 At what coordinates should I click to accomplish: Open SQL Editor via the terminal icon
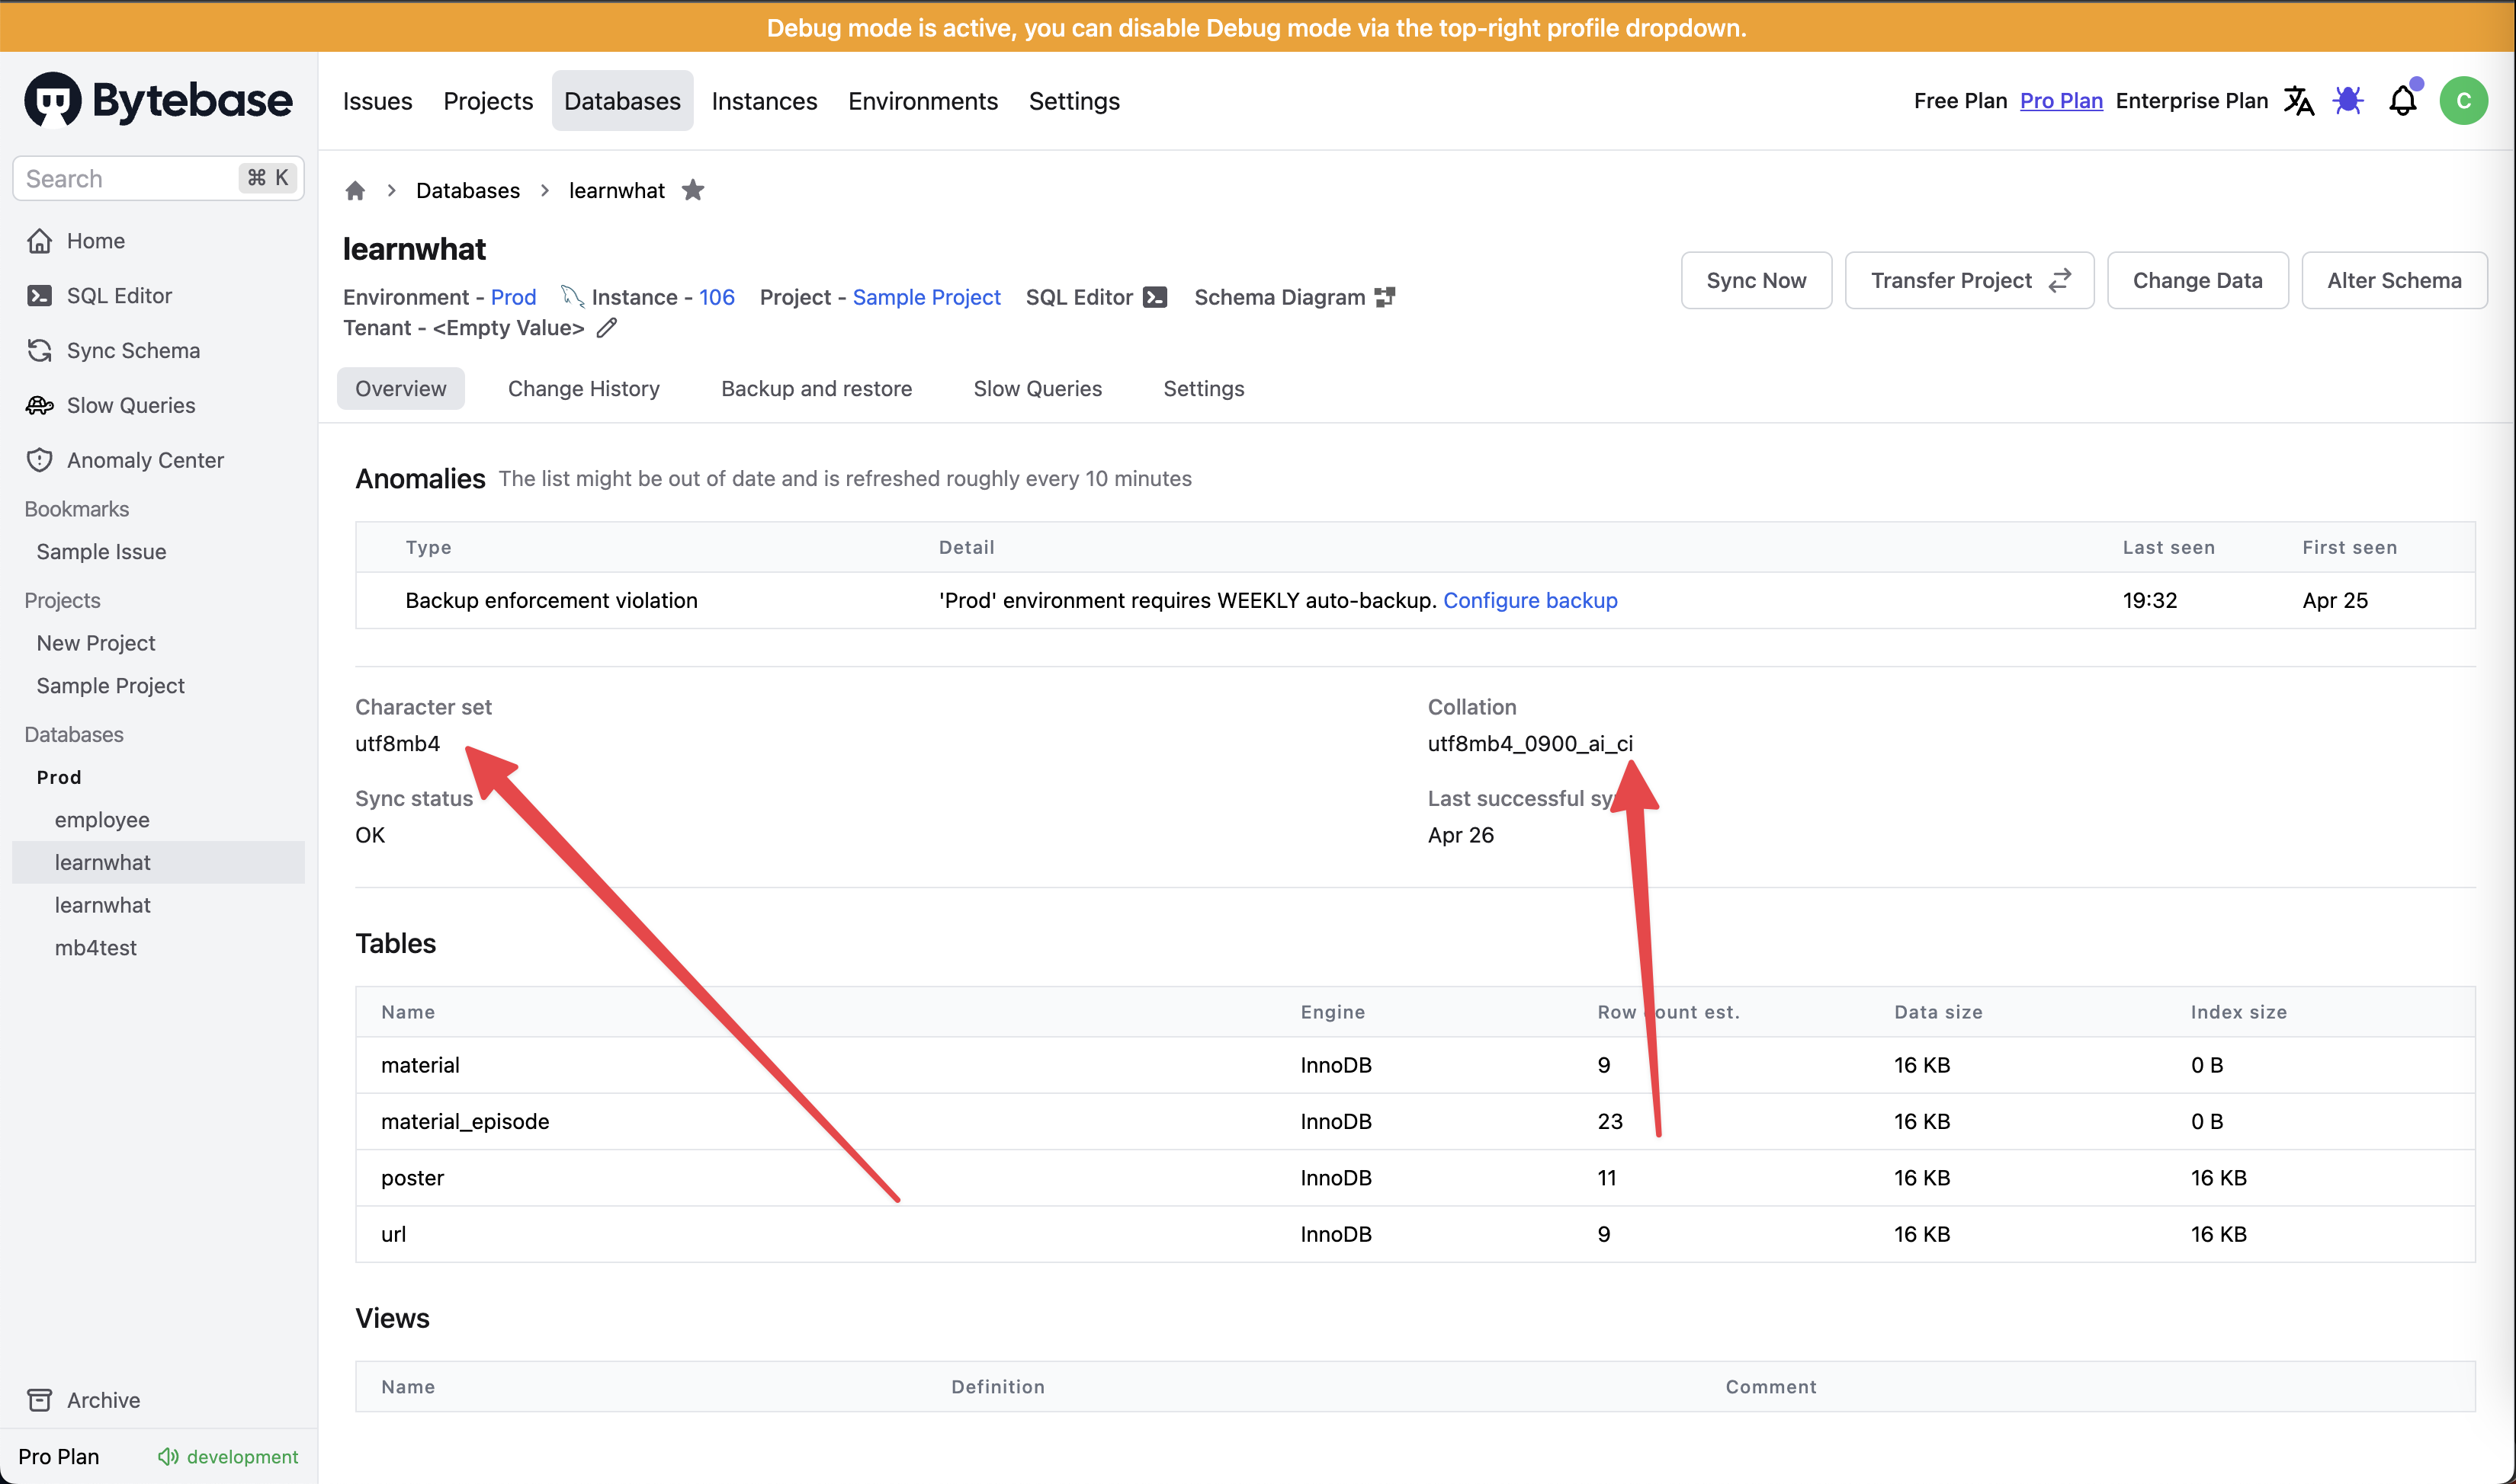tap(1157, 296)
